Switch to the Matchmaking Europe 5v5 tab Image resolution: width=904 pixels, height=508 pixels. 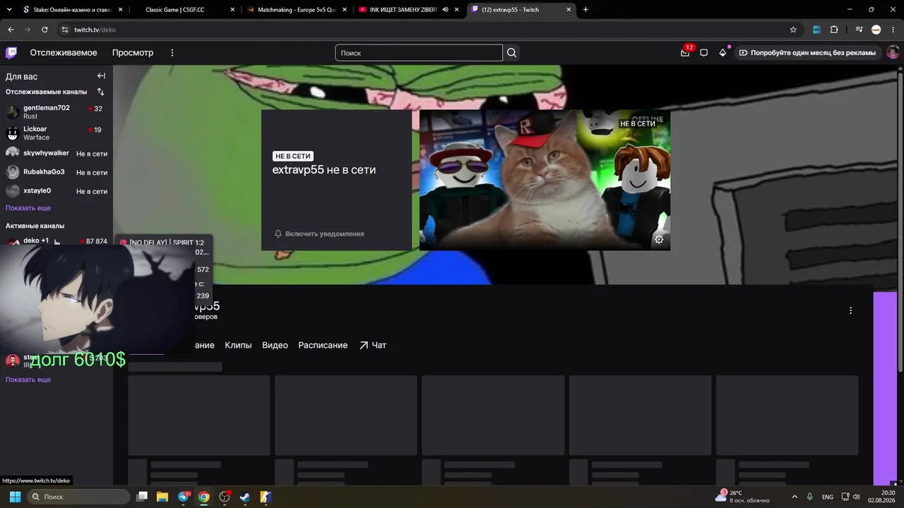297,10
